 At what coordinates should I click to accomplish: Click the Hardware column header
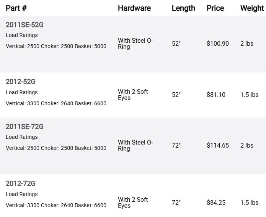134,8
